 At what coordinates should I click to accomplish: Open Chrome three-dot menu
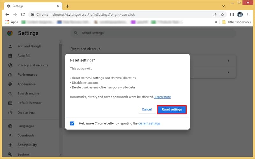coord(248,14)
